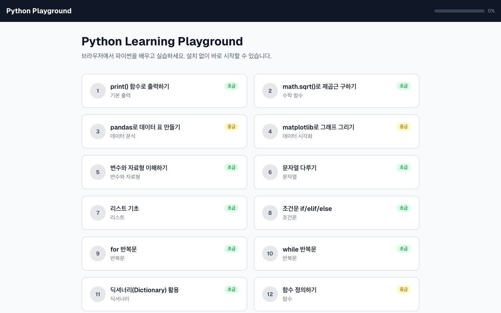Click number badge 5 on 변수와 자료형 card
Image resolution: width=501 pixels, height=313 pixels.
pos(98,172)
